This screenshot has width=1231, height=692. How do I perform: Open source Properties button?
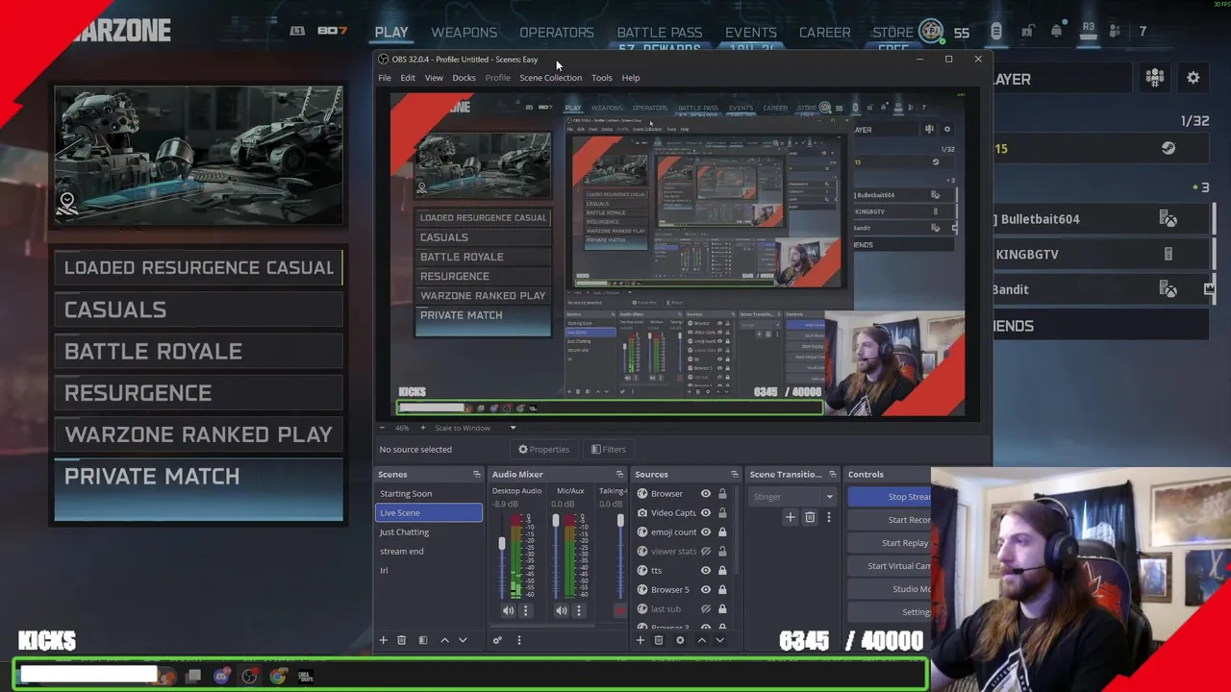544,449
